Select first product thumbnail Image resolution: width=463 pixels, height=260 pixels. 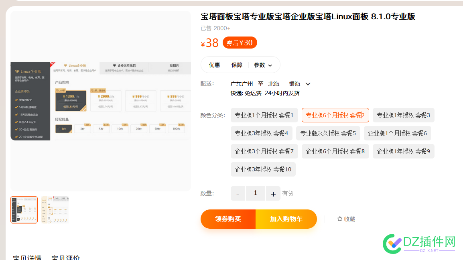(24, 210)
